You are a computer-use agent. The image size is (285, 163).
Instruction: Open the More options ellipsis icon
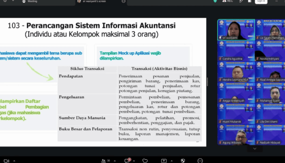(x=200, y=161)
